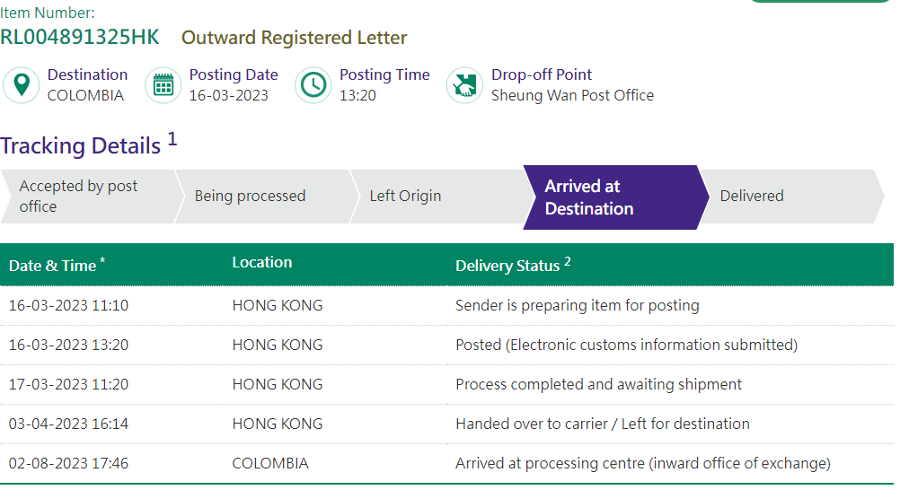Click the posting time clock icon
900x490 pixels.
point(313,85)
